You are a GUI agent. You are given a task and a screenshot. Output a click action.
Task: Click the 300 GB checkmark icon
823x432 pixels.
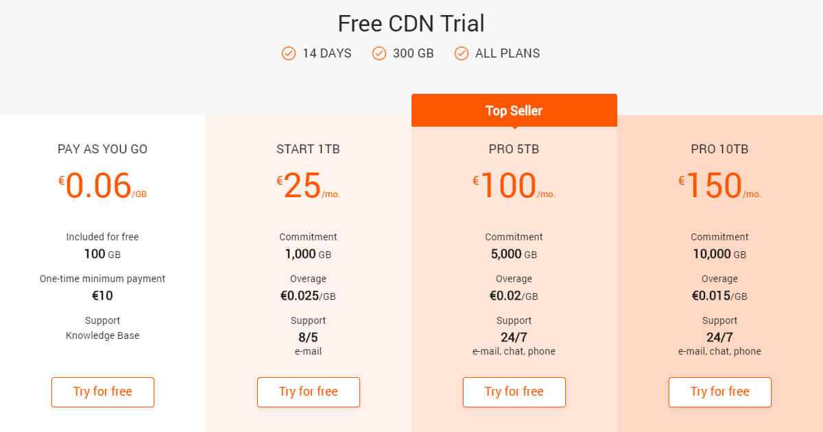click(379, 53)
